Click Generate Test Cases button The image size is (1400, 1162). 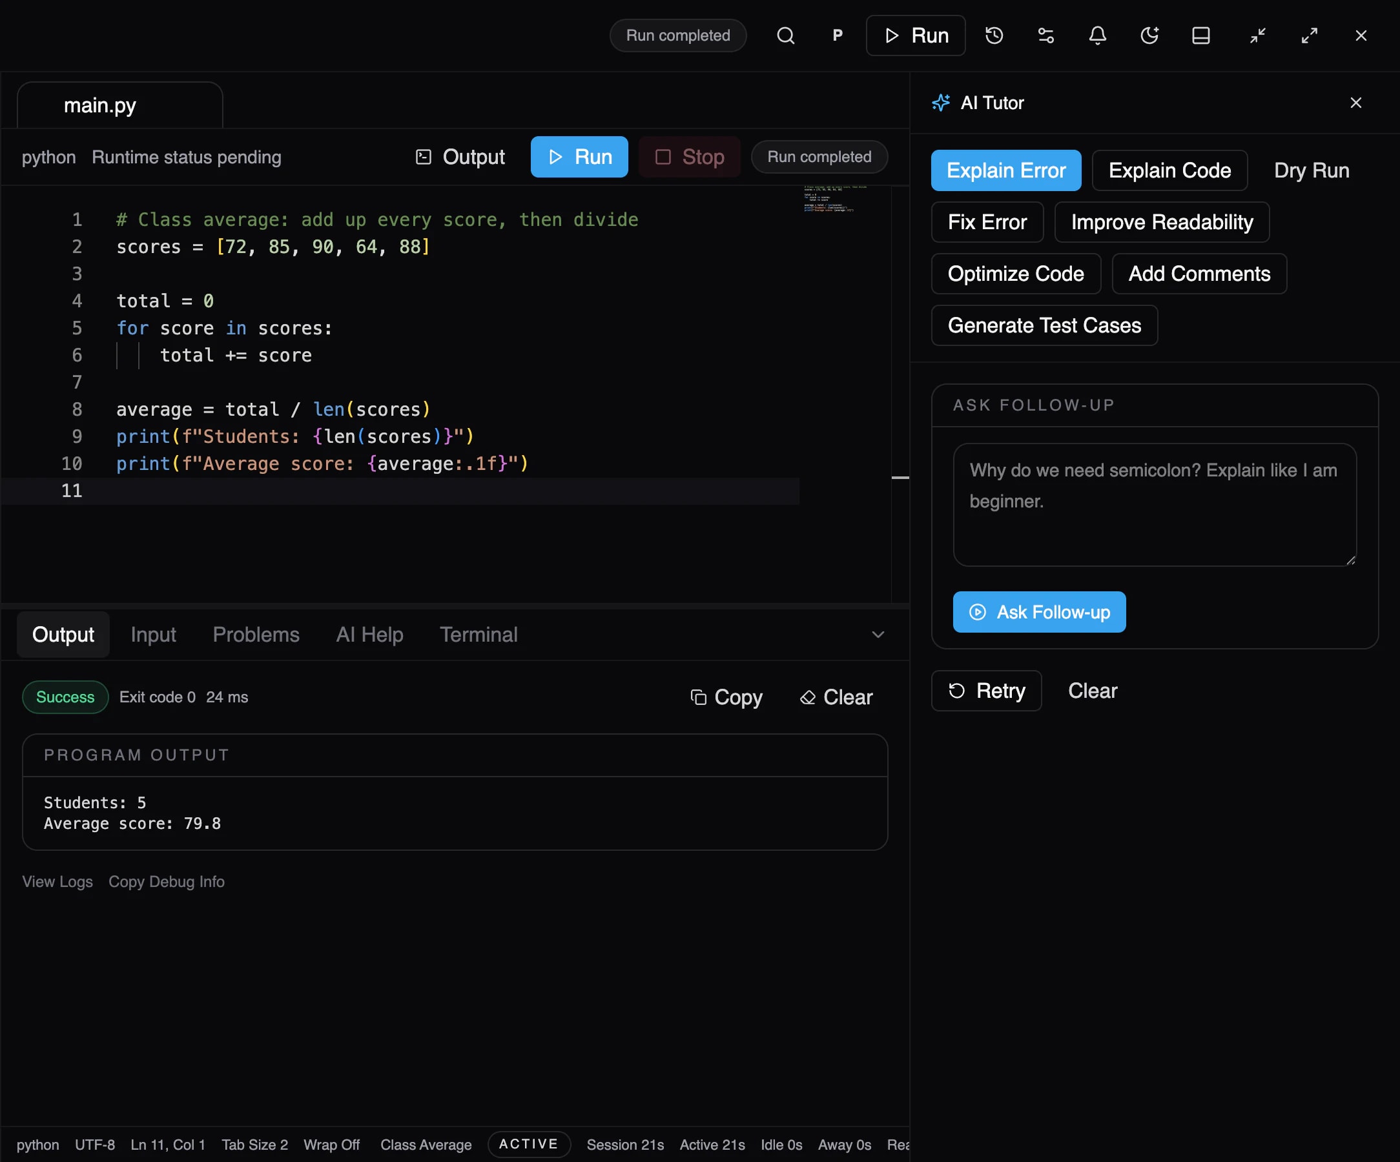tap(1044, 325)
